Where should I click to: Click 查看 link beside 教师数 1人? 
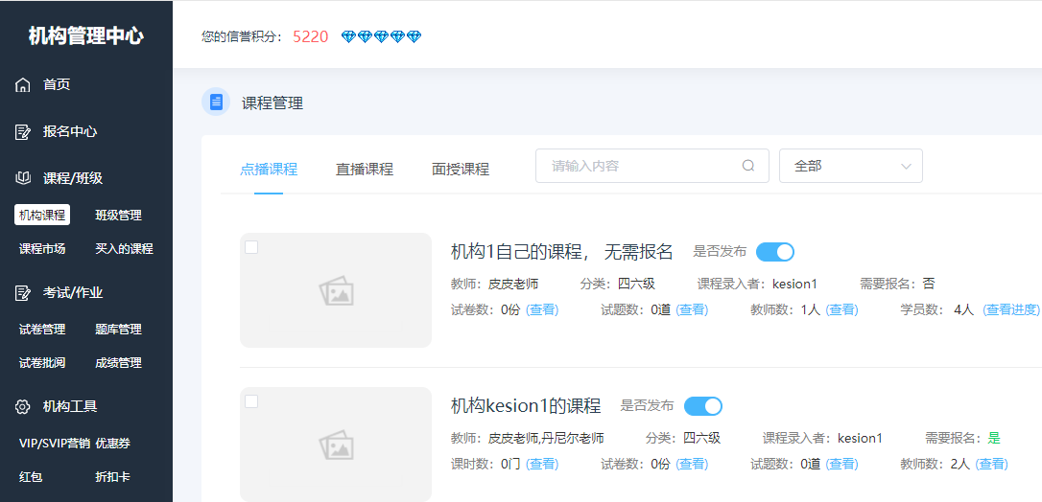[841, 310]
